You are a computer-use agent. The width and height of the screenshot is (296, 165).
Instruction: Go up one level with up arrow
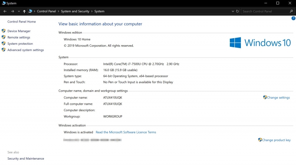point(24,11)
